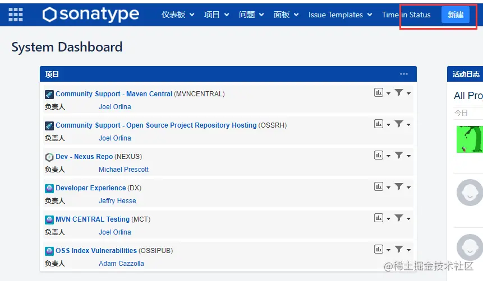483x281 pixels.
Task: Open the 面板 boards menu
Action: [x=286, y=15]
